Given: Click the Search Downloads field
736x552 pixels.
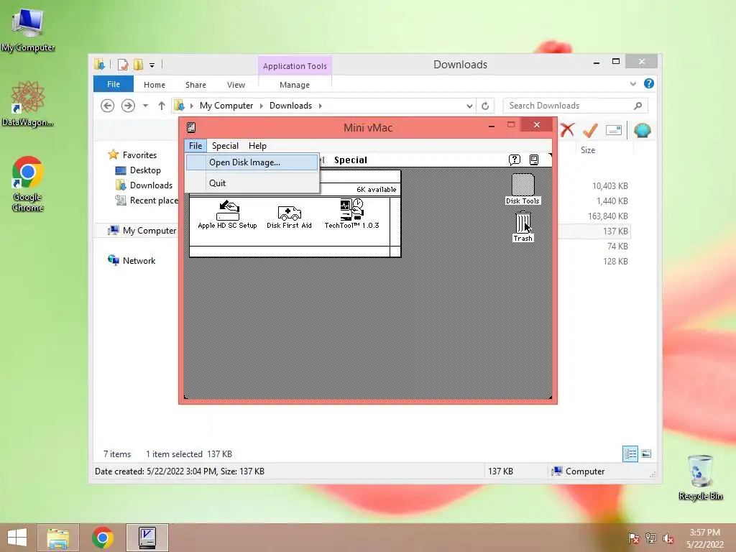Looking at the screenshot, I should (576, 106).
